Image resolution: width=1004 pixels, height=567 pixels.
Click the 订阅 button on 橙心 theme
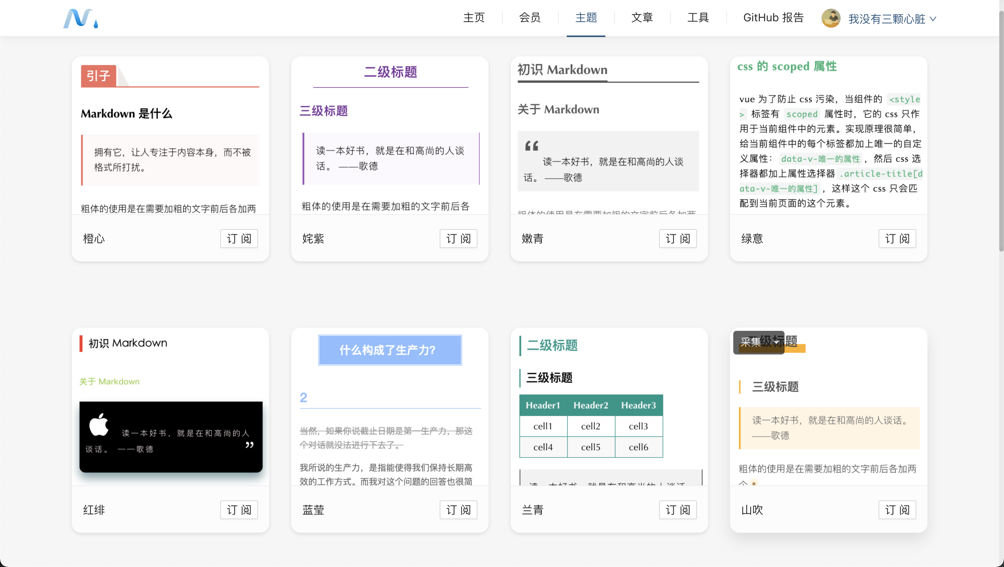click(x=239, y=239)
